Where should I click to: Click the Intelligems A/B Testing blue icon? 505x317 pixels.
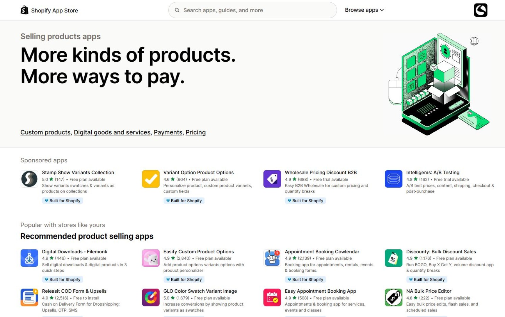pyautogui.click(x=393, y=179)
